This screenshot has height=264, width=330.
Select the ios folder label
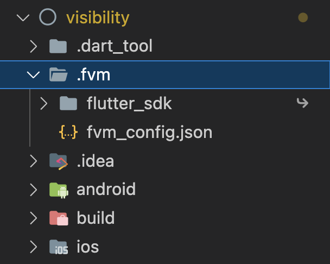point(87,247)
